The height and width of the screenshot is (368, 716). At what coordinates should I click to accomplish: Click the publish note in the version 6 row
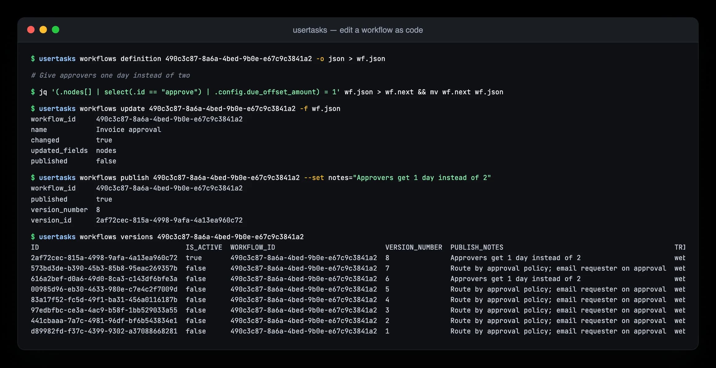click(x=515, y=279)
